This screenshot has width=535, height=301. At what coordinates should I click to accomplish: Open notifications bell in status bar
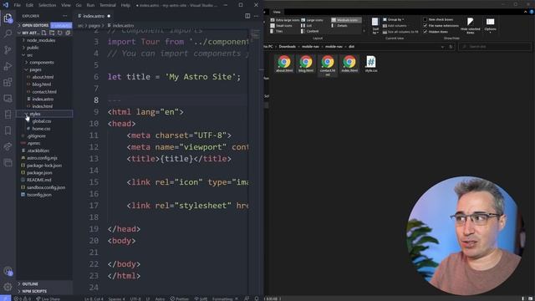(x=257, y=298)
